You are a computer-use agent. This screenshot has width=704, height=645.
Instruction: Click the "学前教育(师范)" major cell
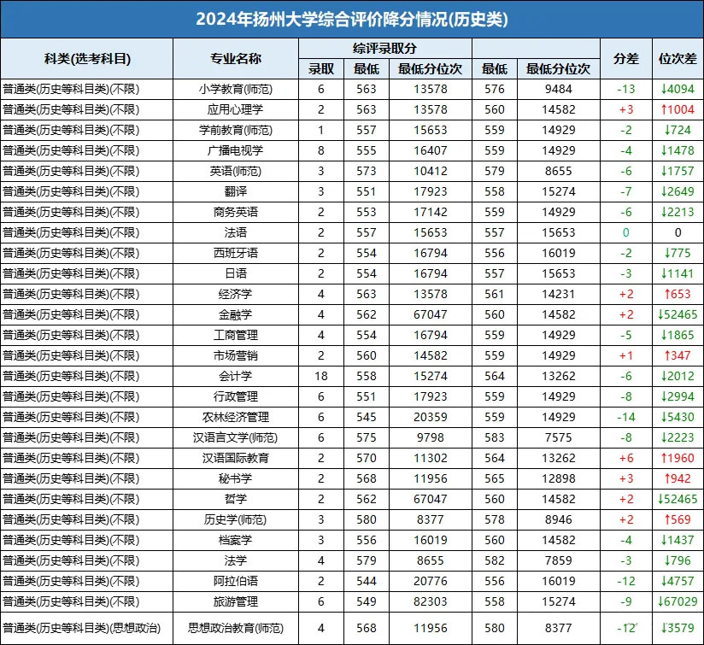click(x=236, y=130)
